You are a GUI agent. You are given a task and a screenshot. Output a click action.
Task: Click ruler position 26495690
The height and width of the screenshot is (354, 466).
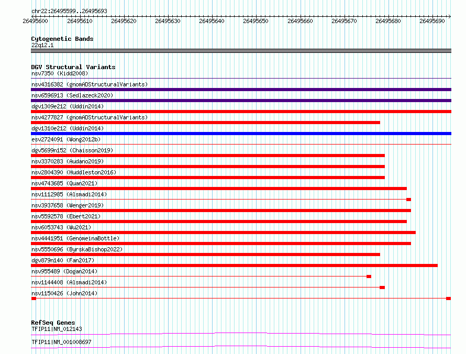coord(432,21)
